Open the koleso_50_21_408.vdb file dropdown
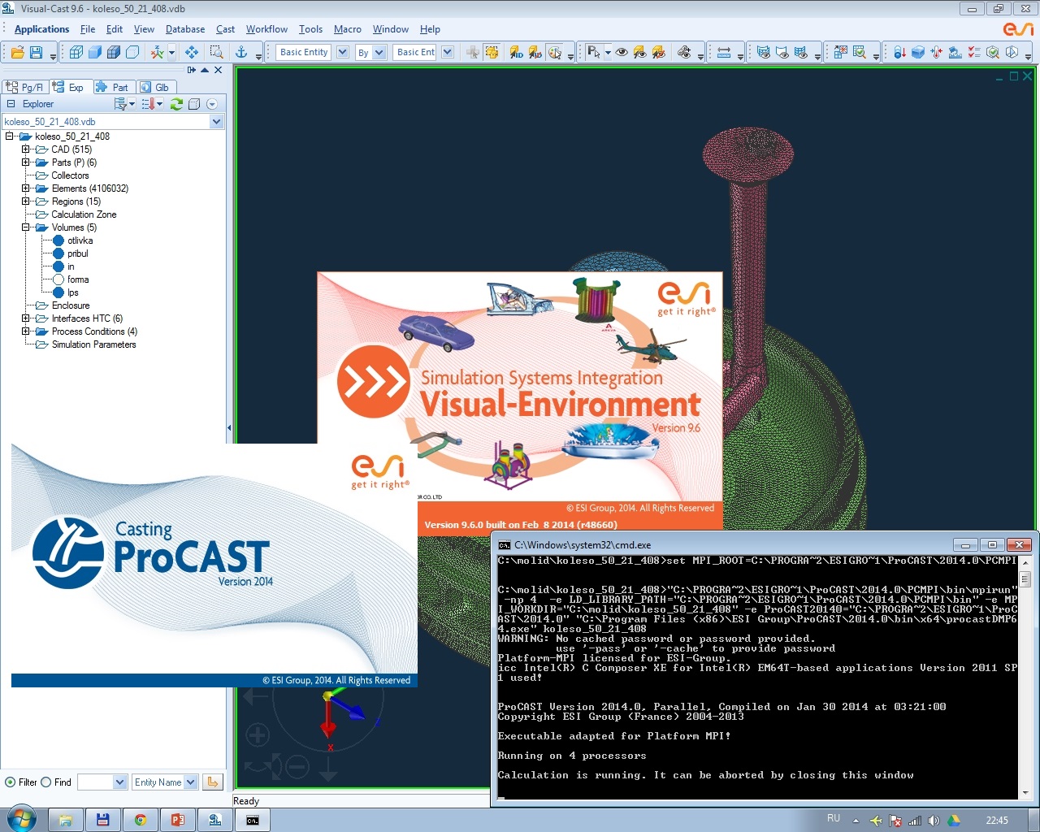This screenshot has width=1040, height=832. coord(216,122)
